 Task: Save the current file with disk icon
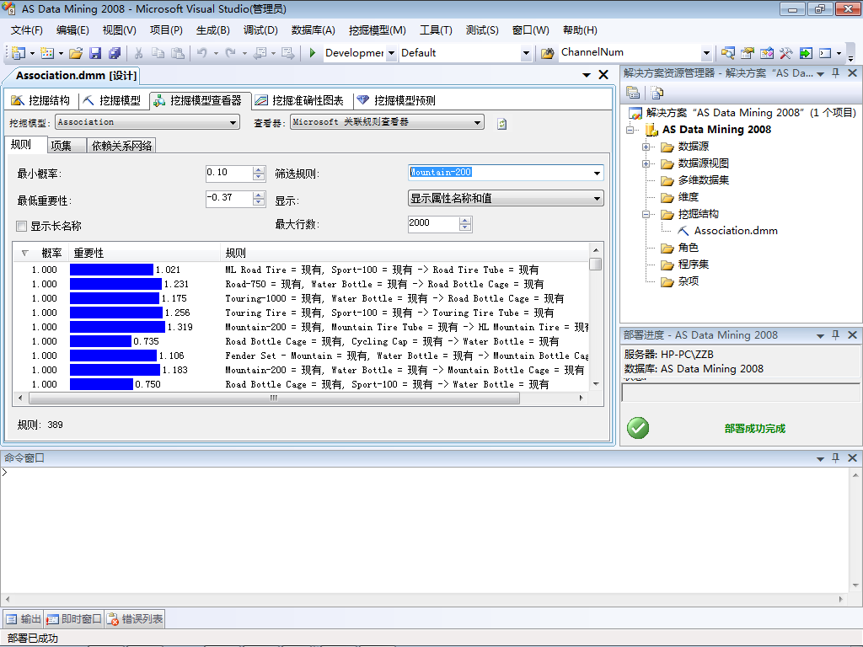tap(95, 53)
